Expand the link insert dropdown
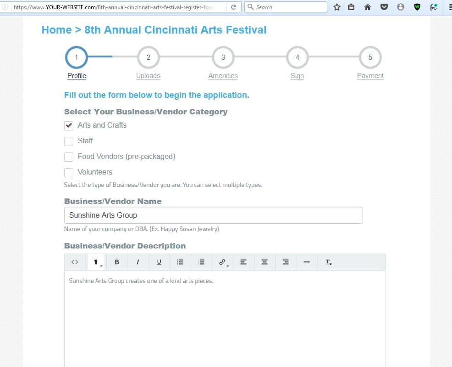The image size is (452, 367). coord(222,262)
